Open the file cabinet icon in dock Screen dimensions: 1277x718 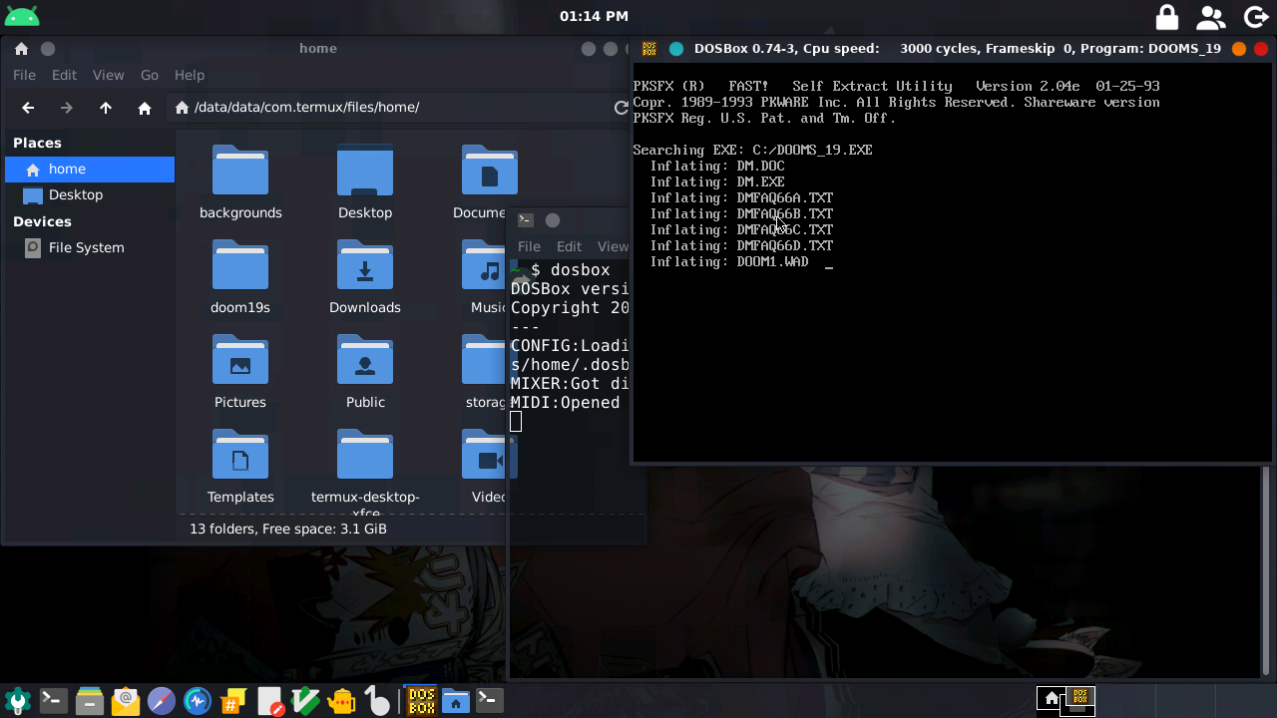[x=90, y=701]
